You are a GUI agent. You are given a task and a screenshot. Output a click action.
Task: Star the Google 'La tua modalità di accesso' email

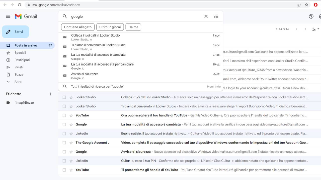(x=71, y=124)
